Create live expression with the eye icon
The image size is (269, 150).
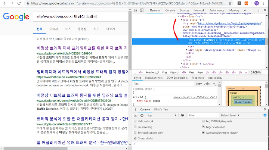pyautogui.click(x=182, y=115)
